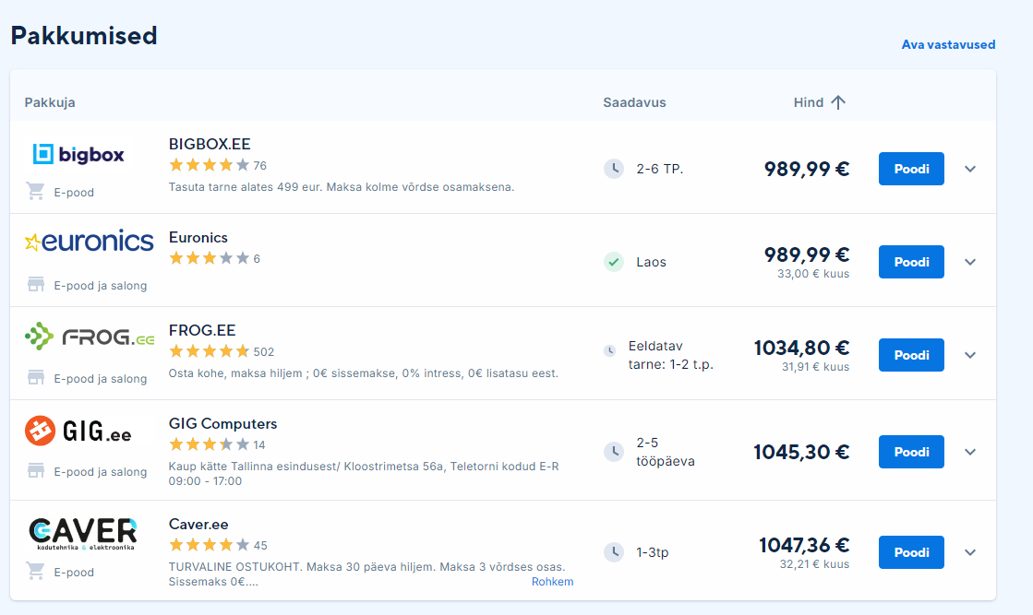Click the Saadavus column header
The width and height of the screenshot is (1033, 615).
634,102
